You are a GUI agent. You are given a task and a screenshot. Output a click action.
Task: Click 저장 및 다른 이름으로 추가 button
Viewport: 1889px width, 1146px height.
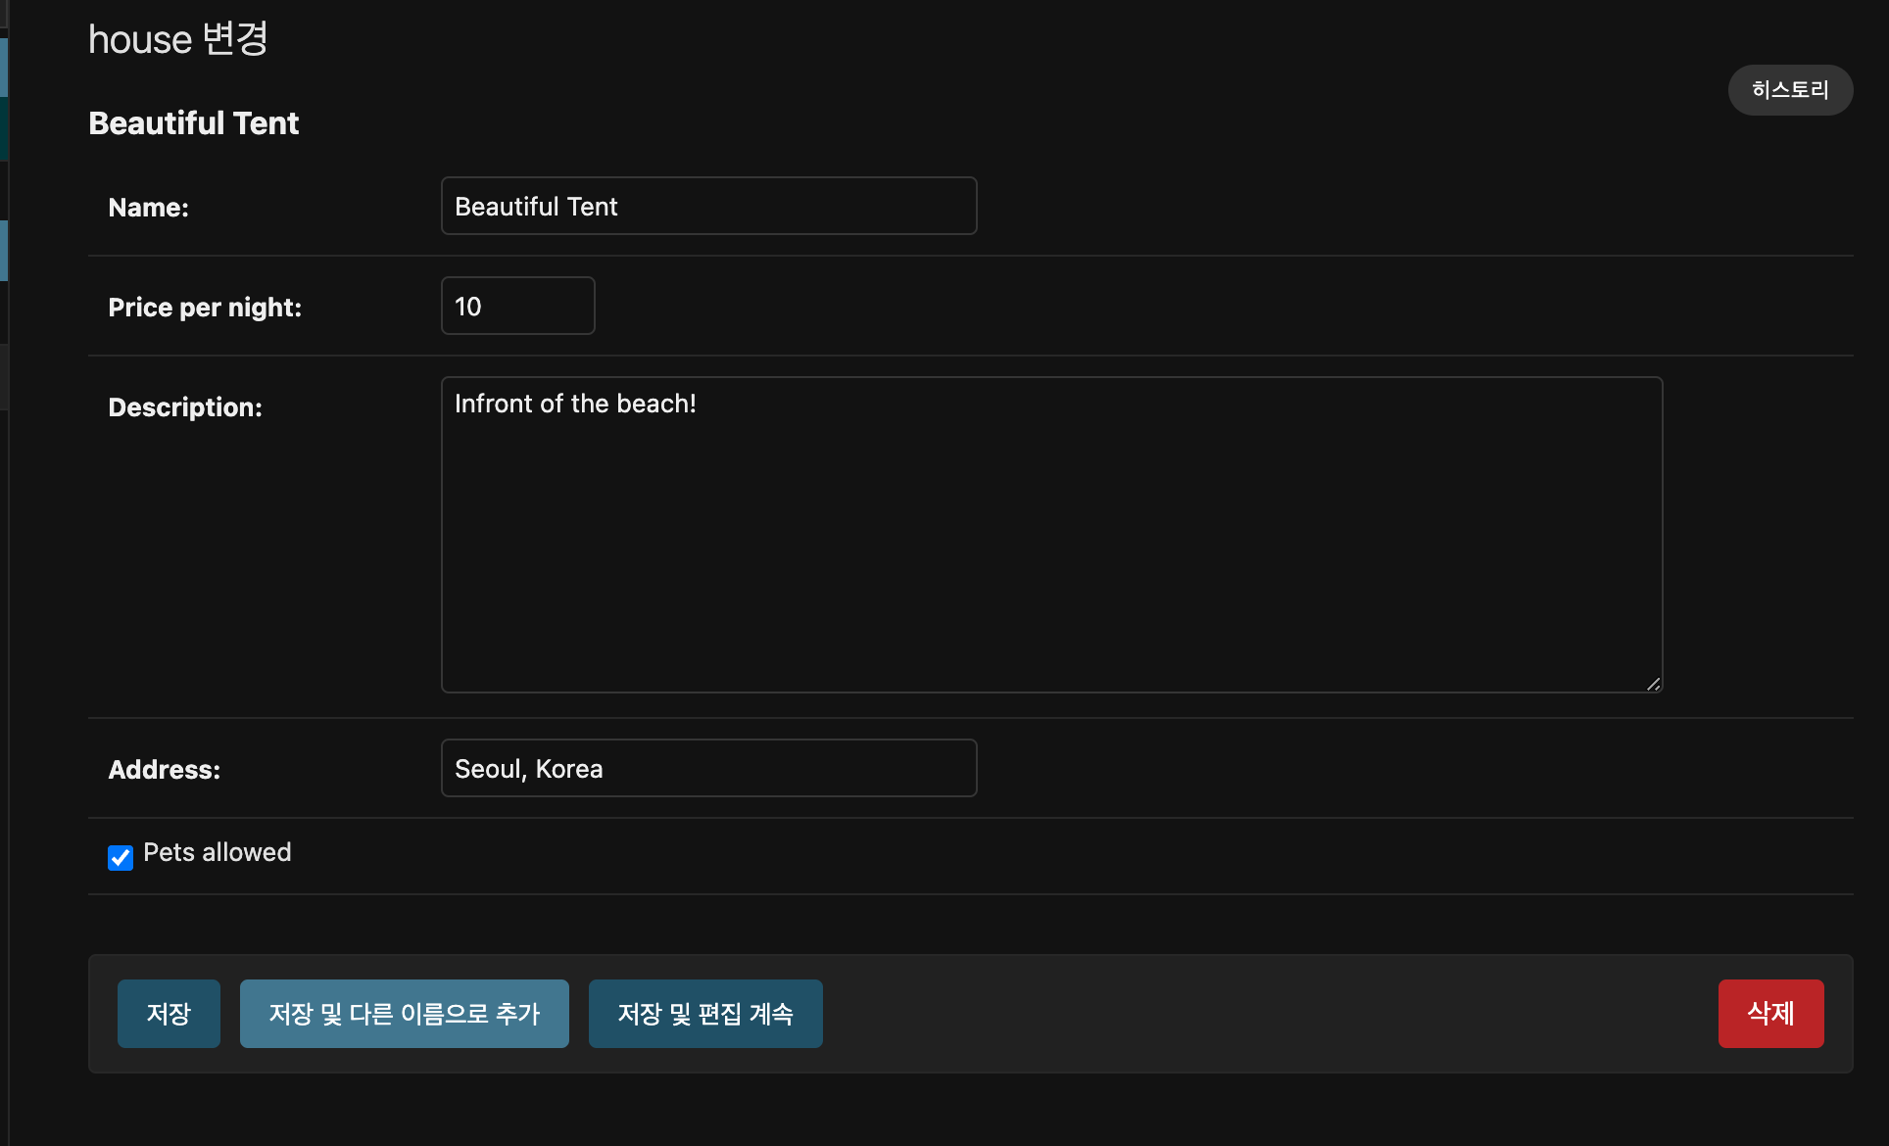tap(404, 1014)
